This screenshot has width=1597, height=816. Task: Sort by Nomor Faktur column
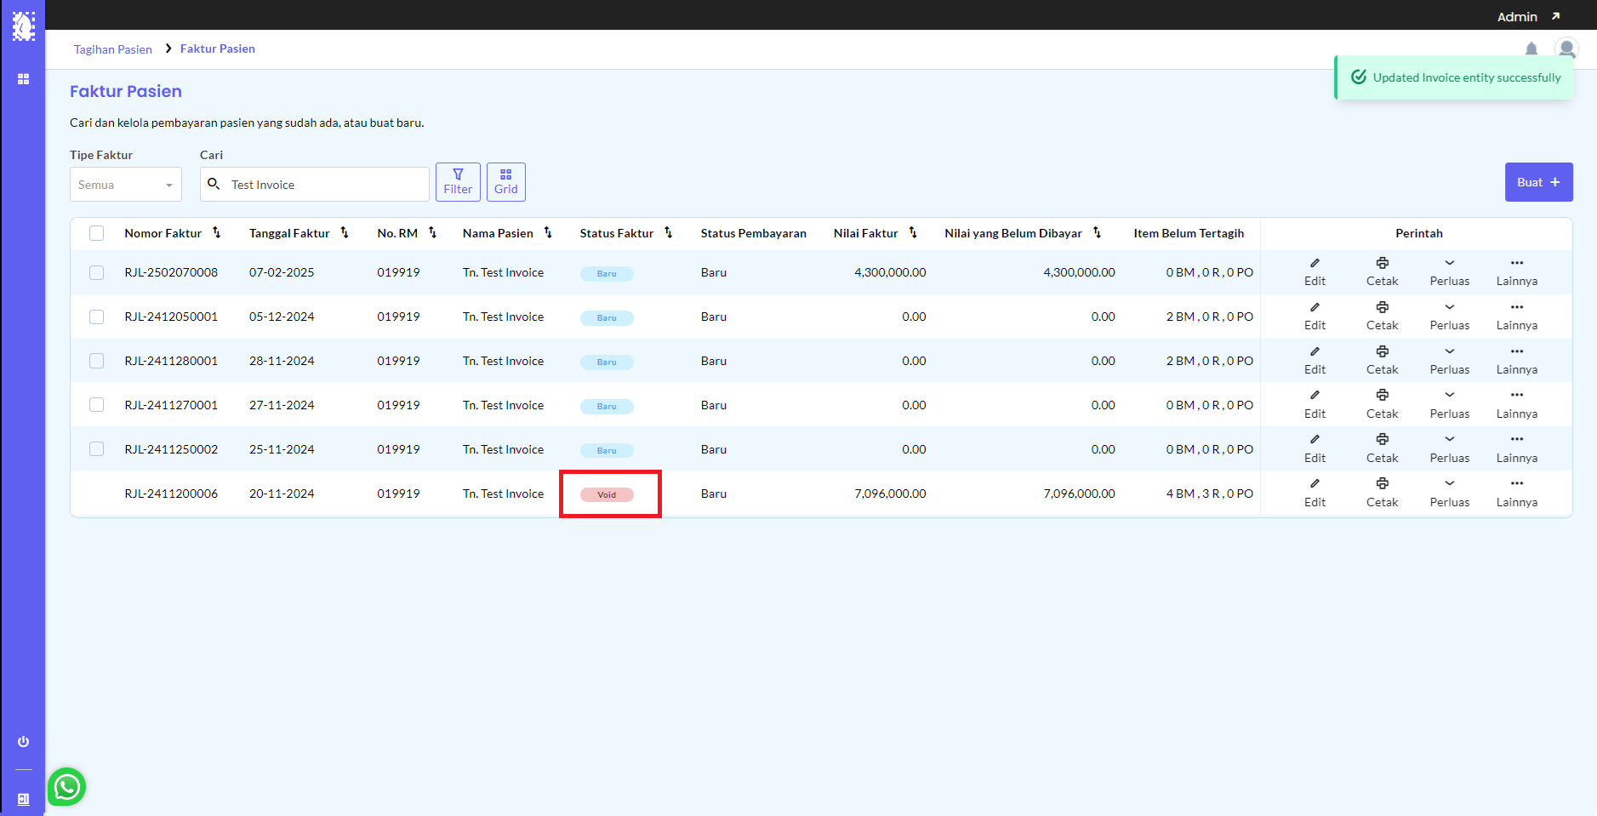coord(217,233)
